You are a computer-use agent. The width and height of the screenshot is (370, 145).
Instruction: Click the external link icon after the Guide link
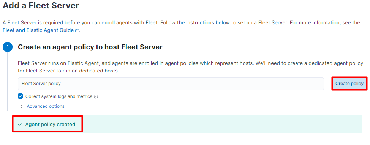click(x=77, y=31)
